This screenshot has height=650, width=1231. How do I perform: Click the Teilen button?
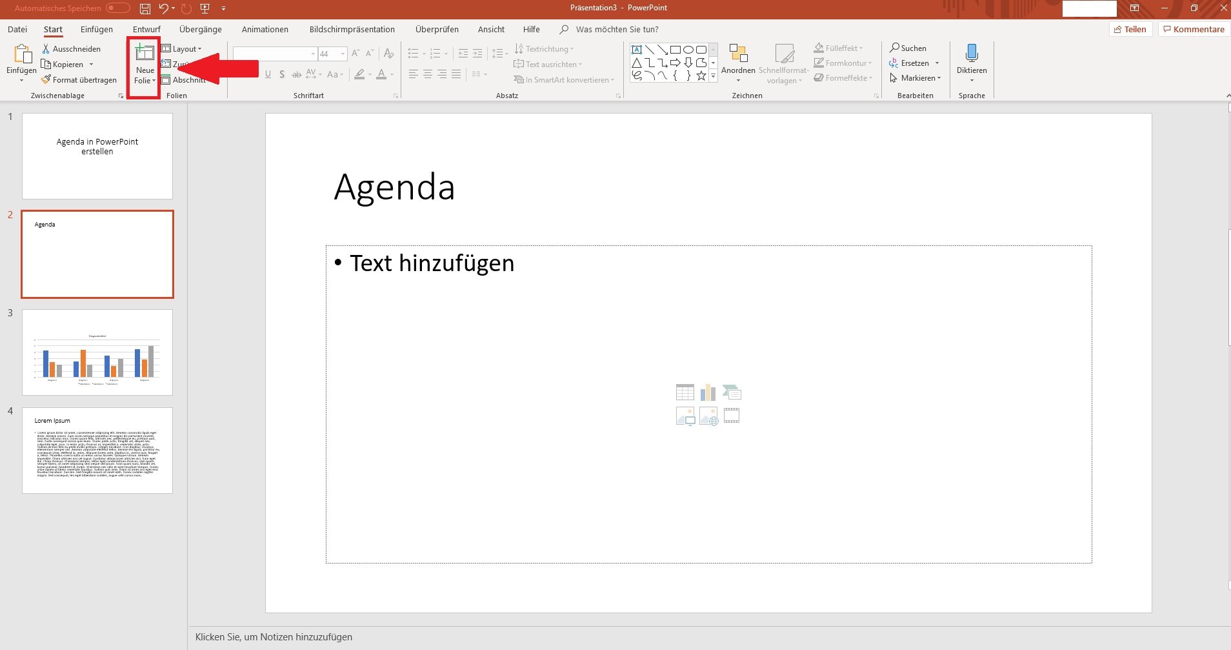click(x=1130, y=29)
